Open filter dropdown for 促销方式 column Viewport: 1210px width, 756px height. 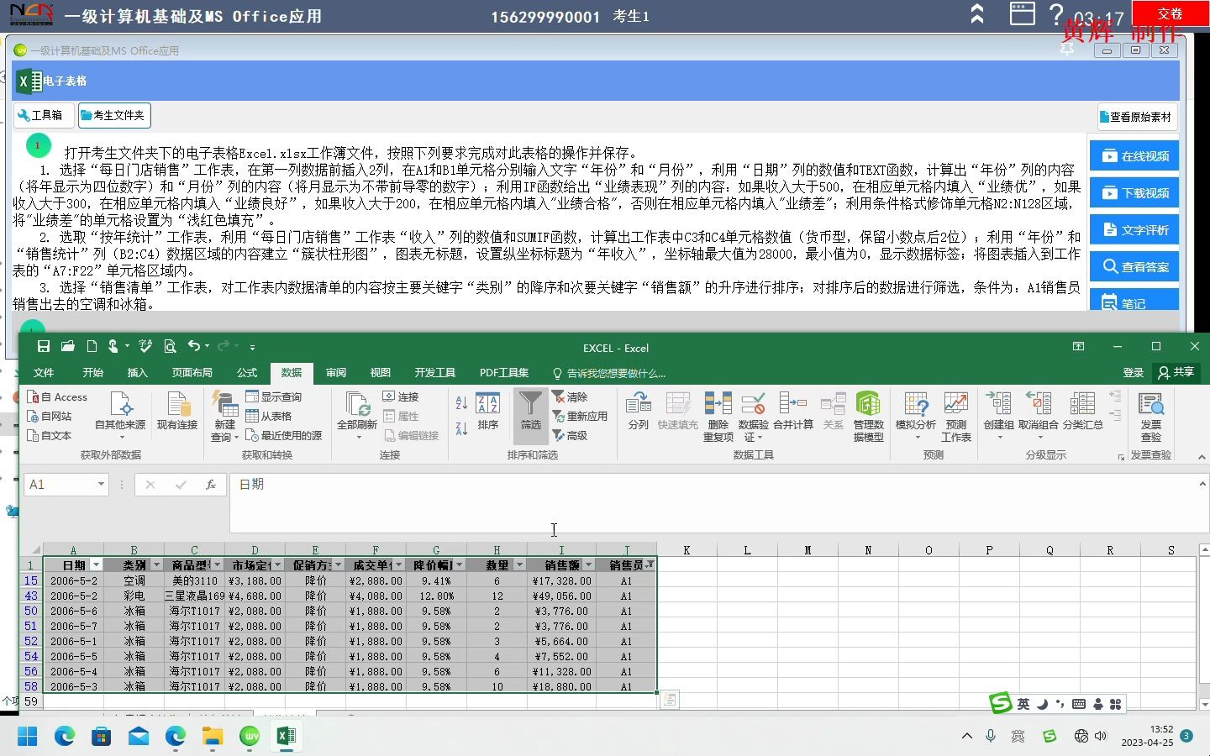tap(338, 565)
